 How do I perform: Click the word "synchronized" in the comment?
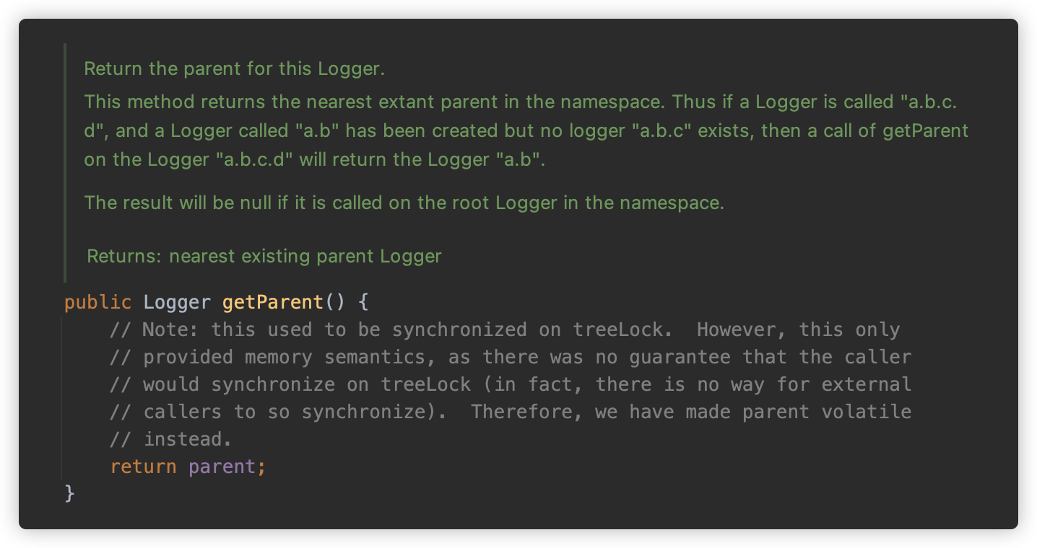[x=460, y=330]
